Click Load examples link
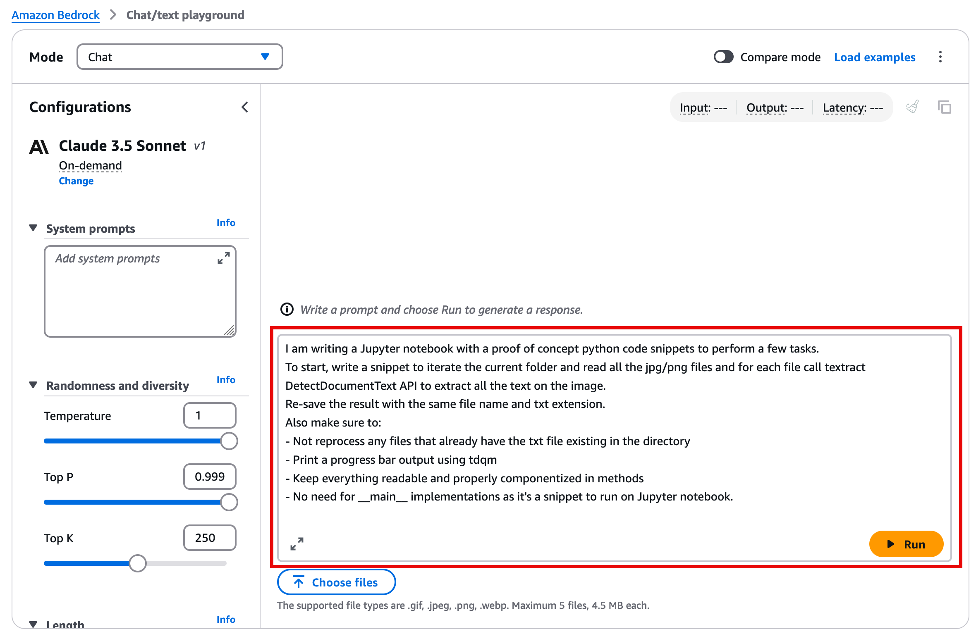The height and width of the screenshot is (634, 976). tap(874, 57)
